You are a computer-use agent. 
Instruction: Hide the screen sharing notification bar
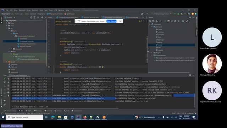pyautogui.click(x=121, y=21)
